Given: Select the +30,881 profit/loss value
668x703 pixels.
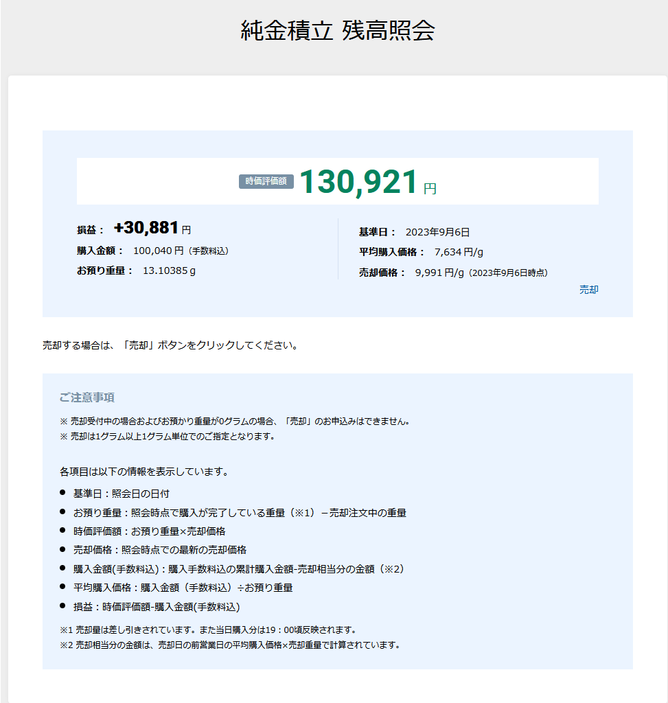Looking at the screenshot, I should click(x=146, y=228).
